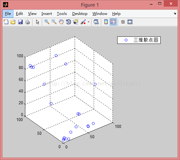Toggle the Insert Legend button
Viewport: 180px width, 160px height.
[x=113, y=22]
